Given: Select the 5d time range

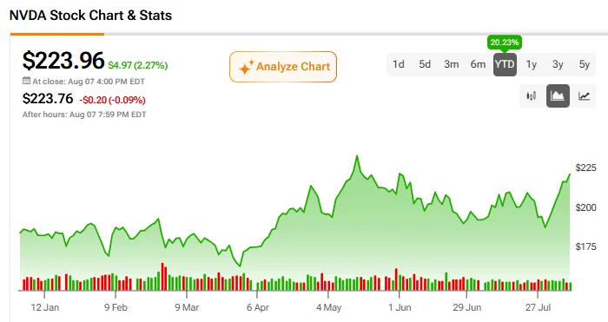Looking at the screenshot, I should click(425, 64).
